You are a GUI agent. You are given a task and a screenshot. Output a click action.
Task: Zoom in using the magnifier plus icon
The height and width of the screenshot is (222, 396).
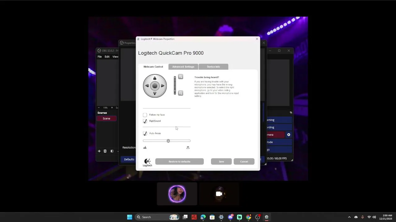click(x=181, y=77)
